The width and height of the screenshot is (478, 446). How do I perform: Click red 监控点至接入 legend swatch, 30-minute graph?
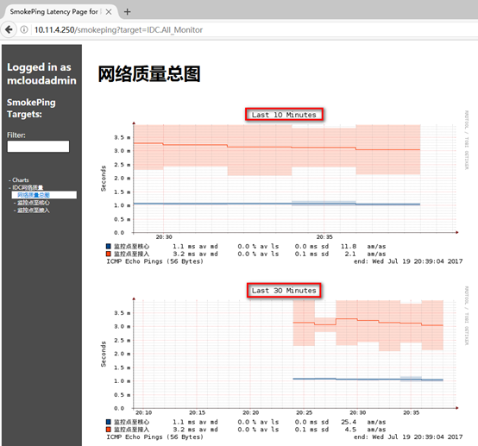(x=108, y=430)
